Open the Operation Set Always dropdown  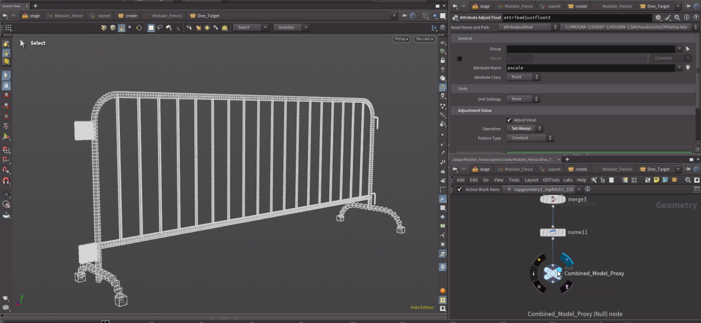coord(525,129)
